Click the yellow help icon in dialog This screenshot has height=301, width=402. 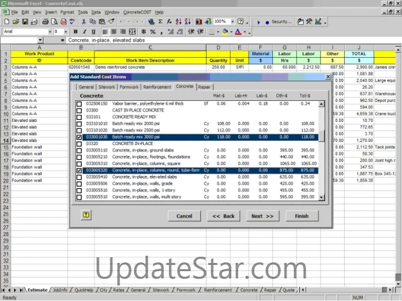click(x=86, y=215)
